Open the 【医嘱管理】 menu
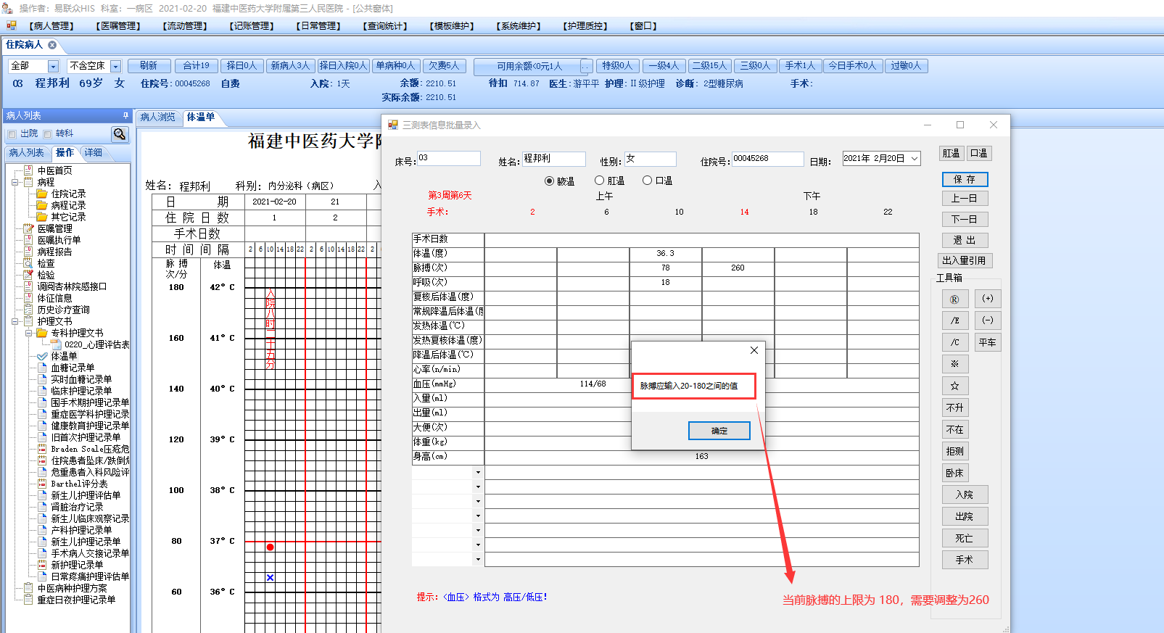Viewport: 1164px width, 633px height. (x=118, y=26)
